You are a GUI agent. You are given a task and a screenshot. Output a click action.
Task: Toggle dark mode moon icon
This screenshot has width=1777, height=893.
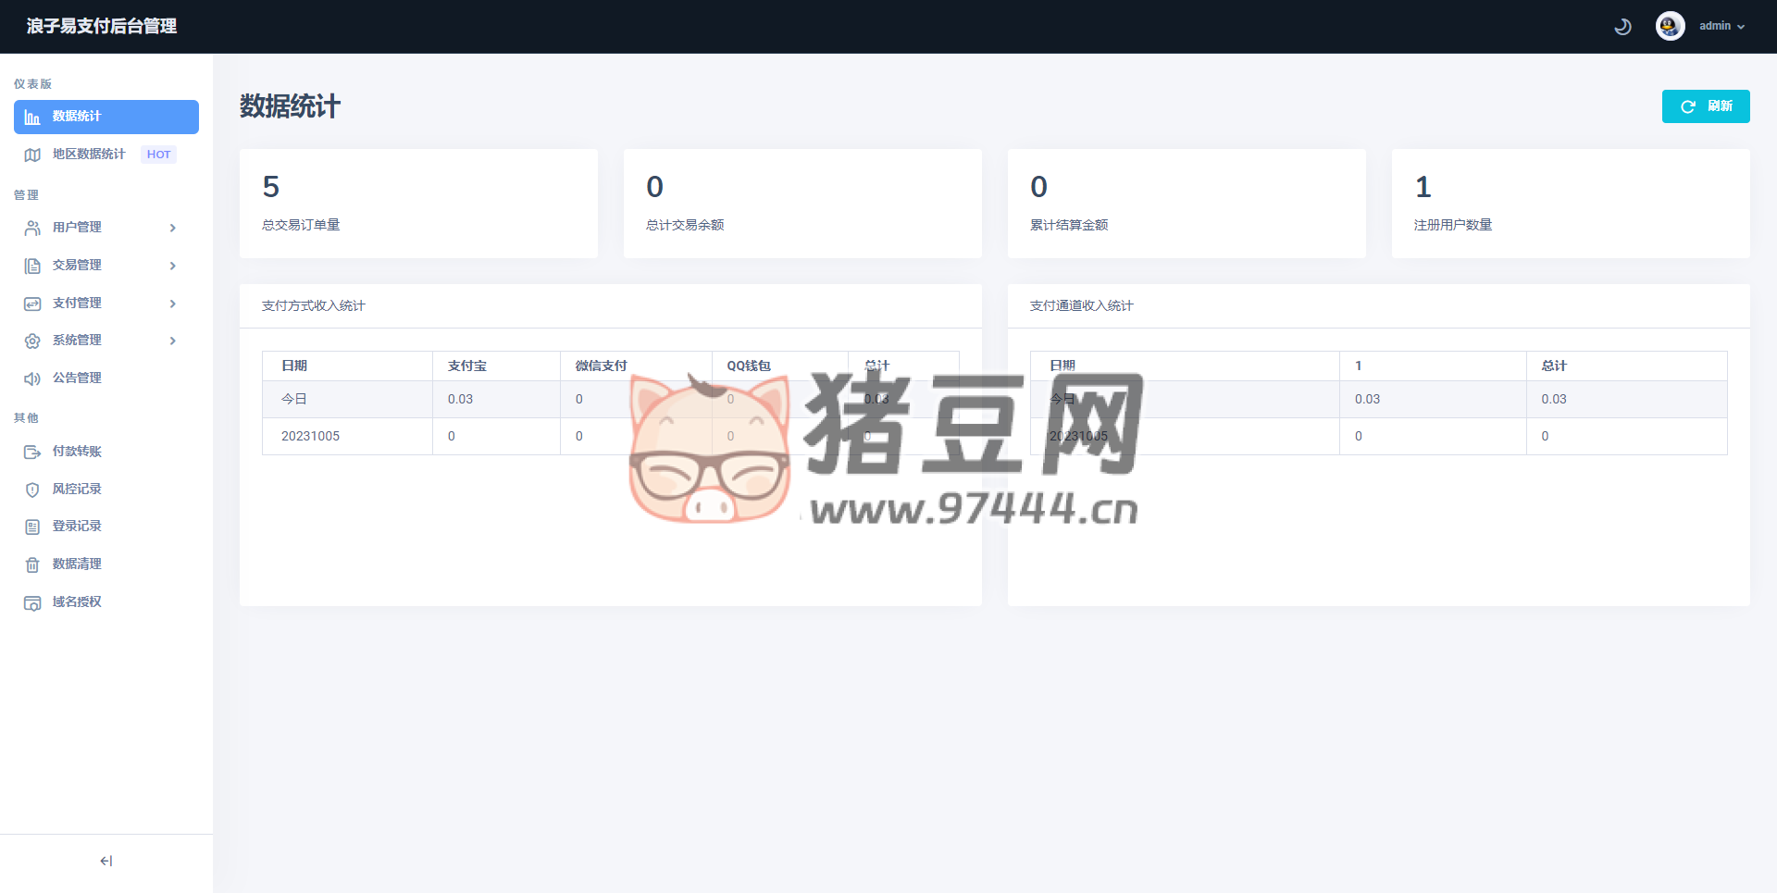pyautogui.click(x=1622, y=27)
